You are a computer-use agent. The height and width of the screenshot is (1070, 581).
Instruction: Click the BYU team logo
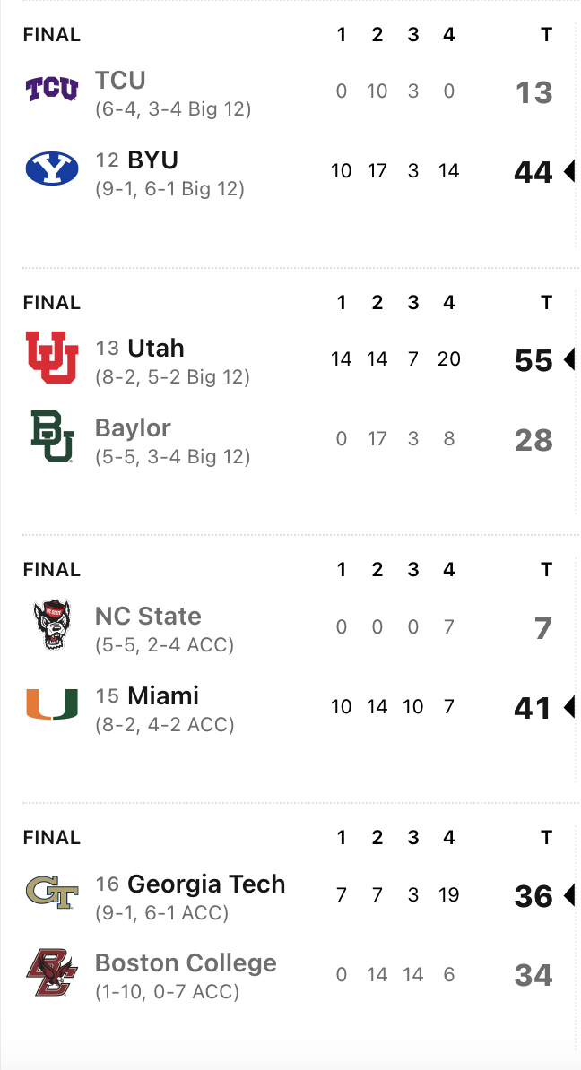pyautogui.click(x=51, y=168)
